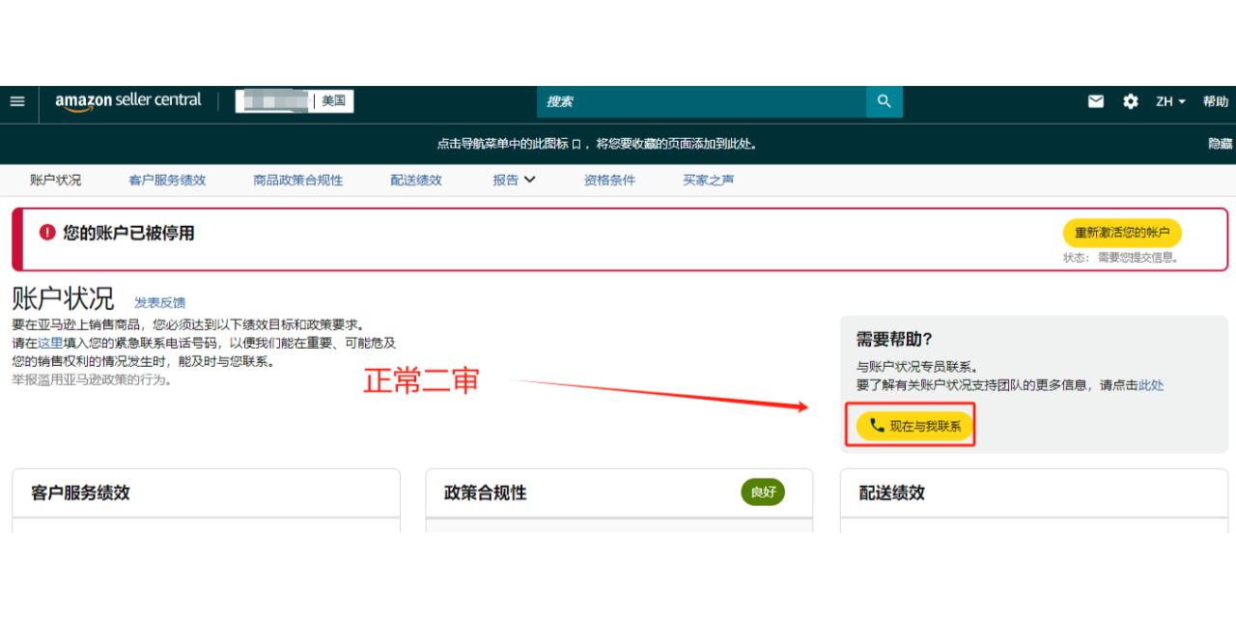Go to the 配送绩效 tab
This screenshot has width=1236, height=617.
click(416, 180)
